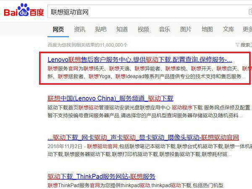The height and width of the screenshot is (189, 252).
Task: Open the search tools filter icon
Action: [237, 45]
